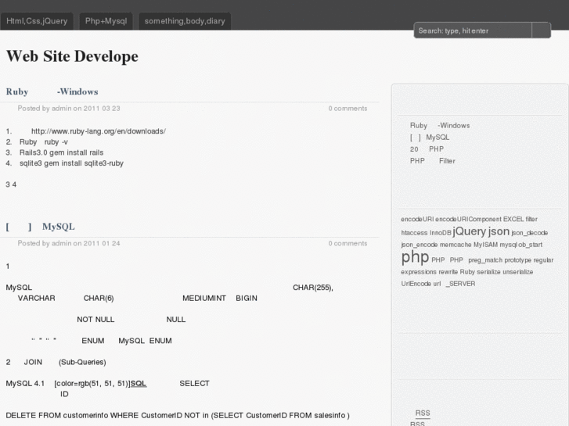Select the (Sub-Queries) text
Viewport: 569px width, 426px height.
point(82,362)
